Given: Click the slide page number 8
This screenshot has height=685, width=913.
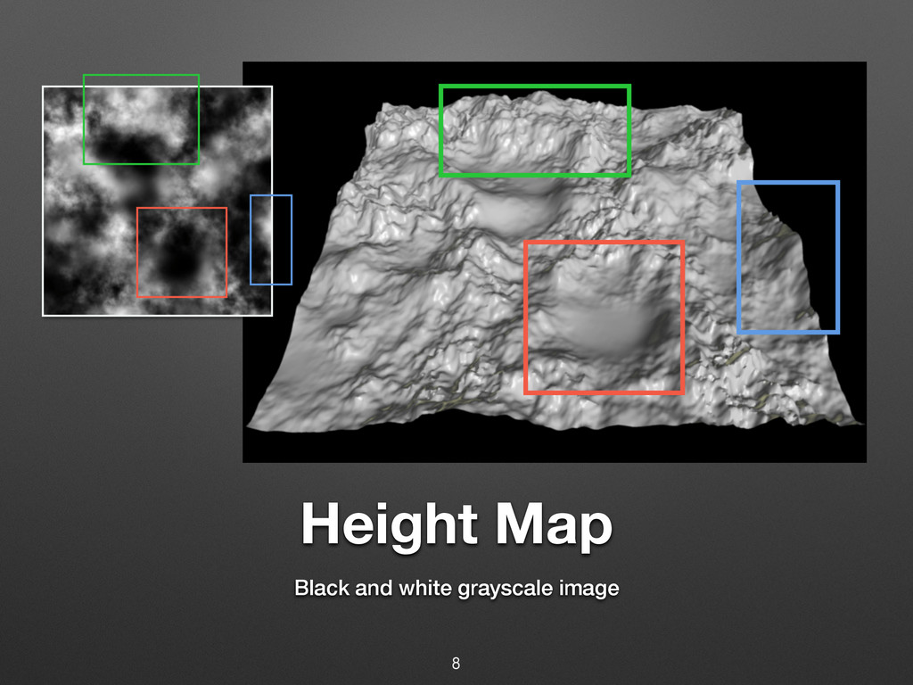Looking at the screenshot, I should [456, 663].
